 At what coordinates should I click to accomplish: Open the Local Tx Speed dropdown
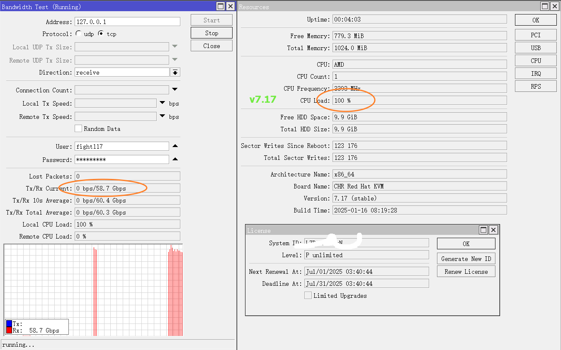(x=162, y=103)
